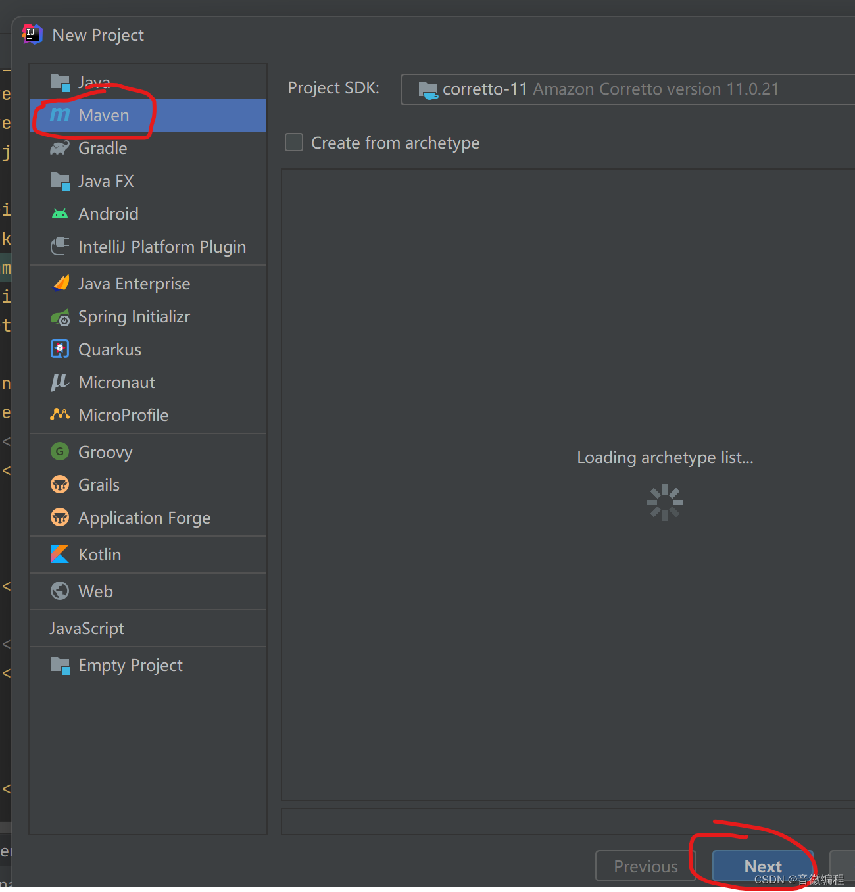The height and width of the screenshot is (892, 855).
Task: Select Gradle project type
Action: point(148,148)
